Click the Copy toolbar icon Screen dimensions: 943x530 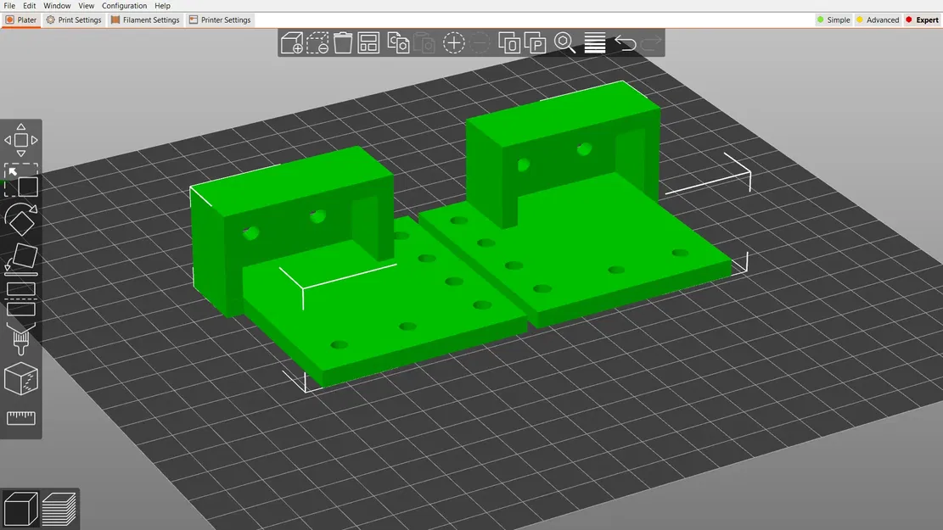(x=397, y=43)
